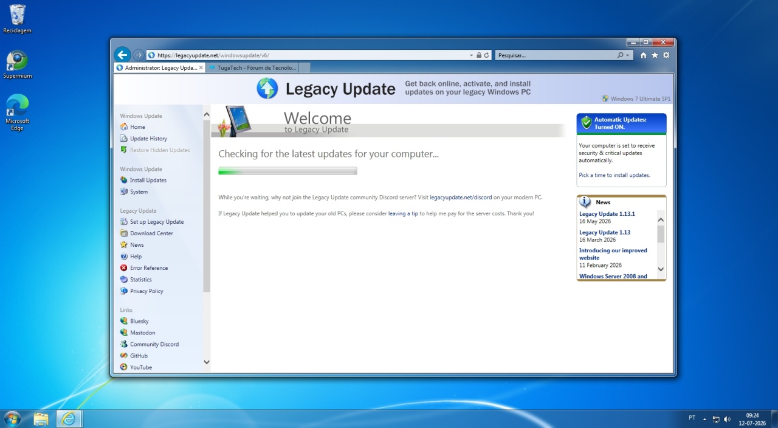Click the Update History icon
This screenshot has height=428, width=778.
(124, 139)
